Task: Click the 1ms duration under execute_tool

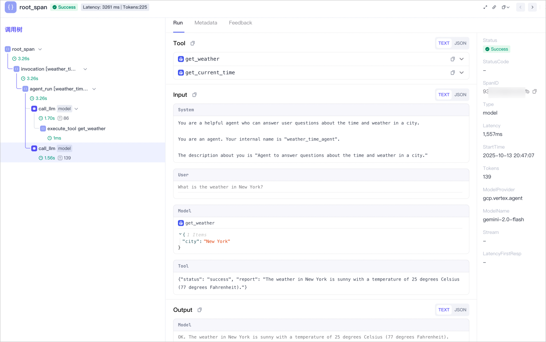Action: click(x=54, y=138)
